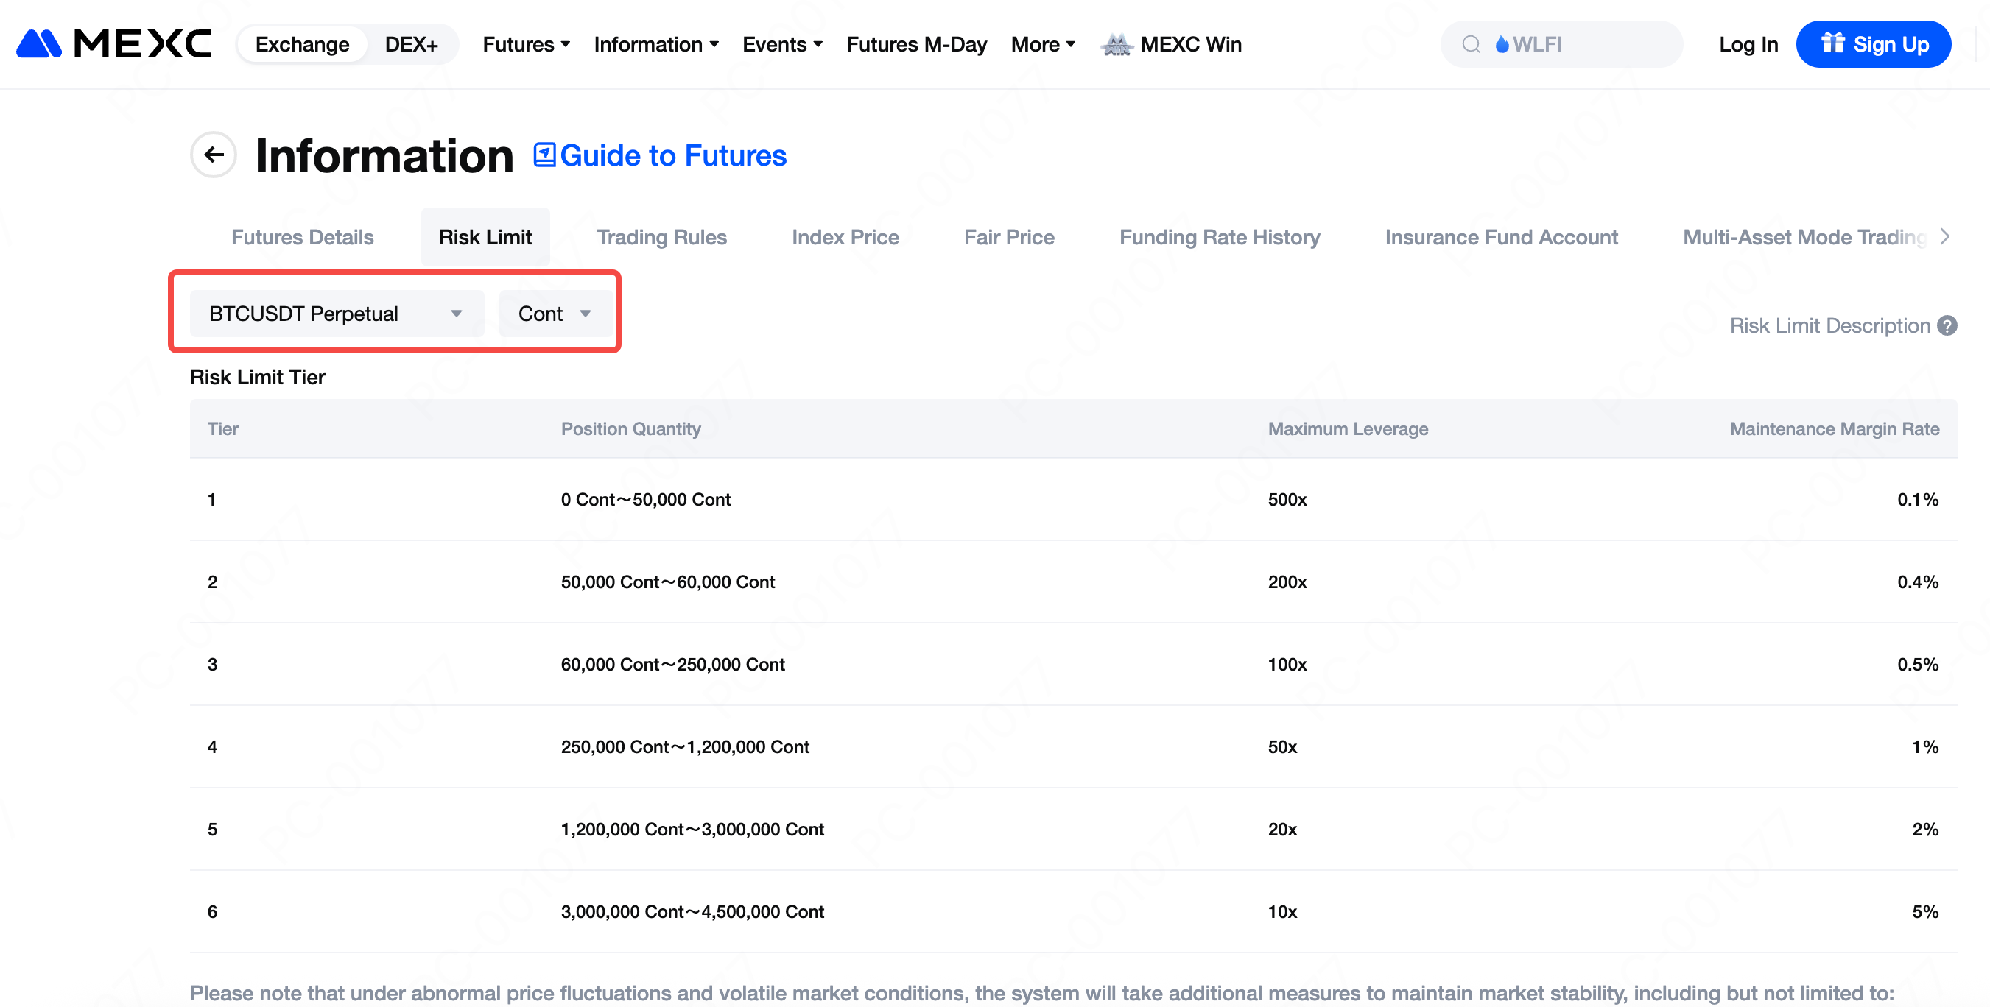The width and height of the screenshot is (1990, 1007).
Task: Click the Risk Limit Description help icon
Action: (1947, 326)
